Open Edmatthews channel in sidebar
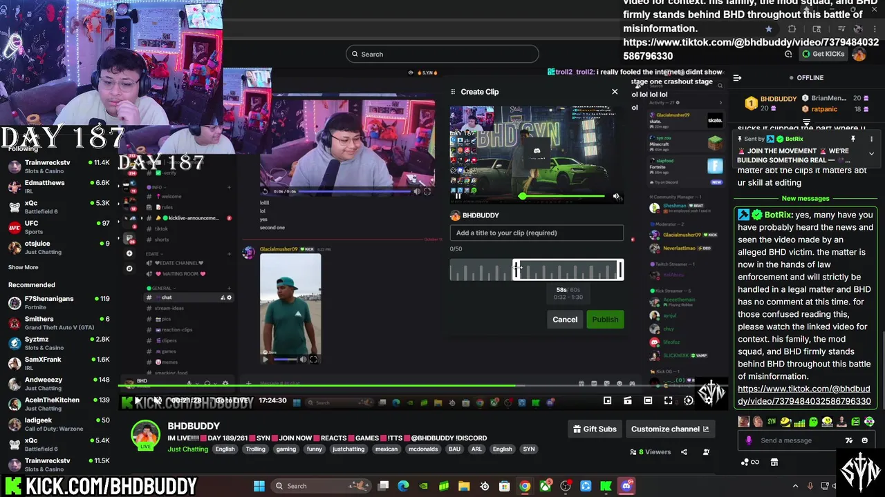The width and height of the screenshot is (885, 497). click(x=59, y=186)
